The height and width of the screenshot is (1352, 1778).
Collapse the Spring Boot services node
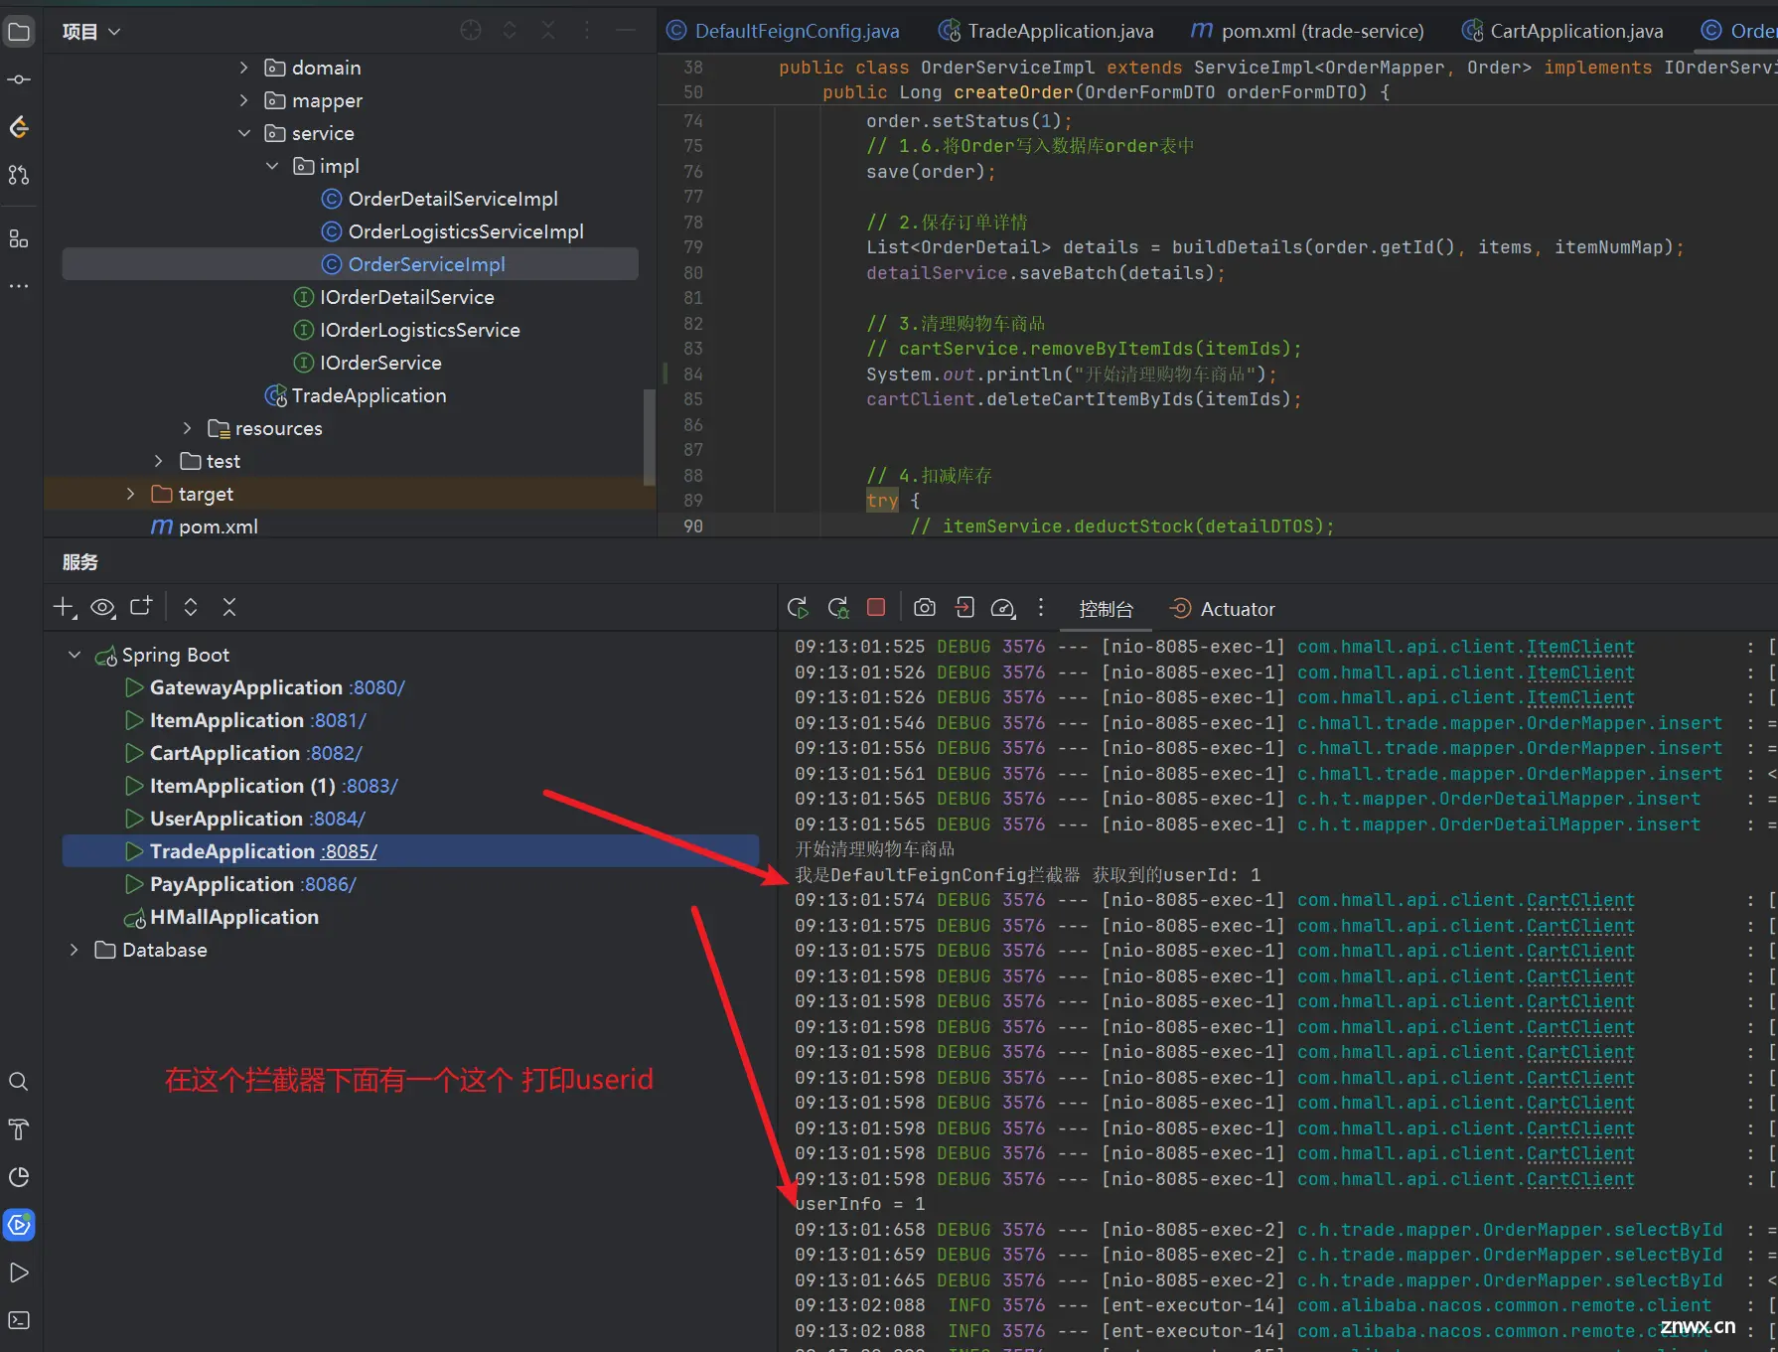(74, 655)
